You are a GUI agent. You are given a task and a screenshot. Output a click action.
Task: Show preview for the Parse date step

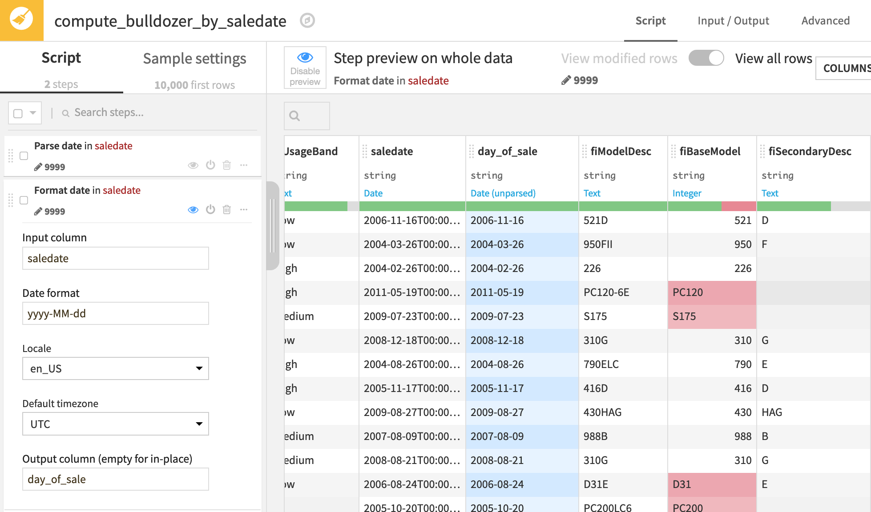[193, 165]
